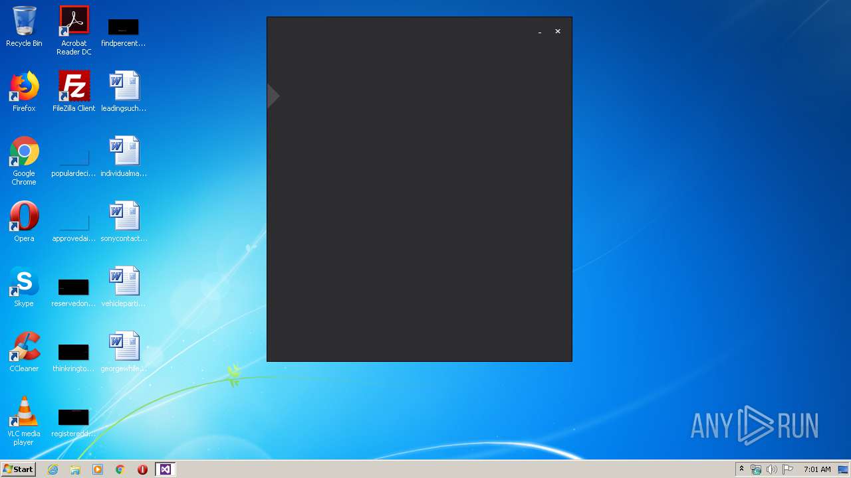Select the registeredd desktop file
Screen dimensions: 851x478
click(x=74, y=424)
